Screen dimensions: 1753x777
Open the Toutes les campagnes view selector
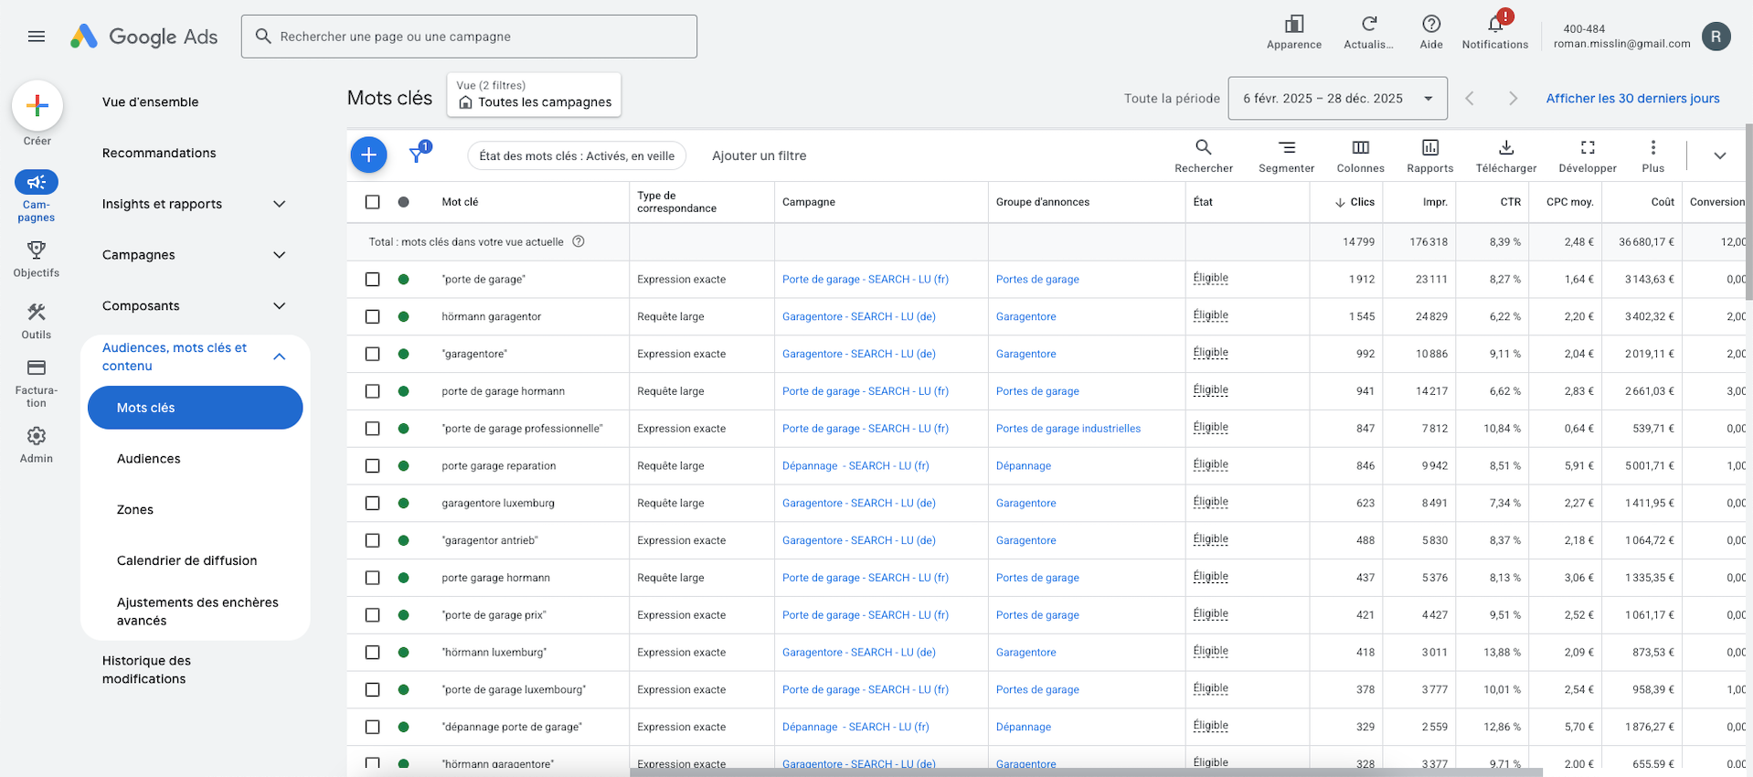[x=534, y=94]
